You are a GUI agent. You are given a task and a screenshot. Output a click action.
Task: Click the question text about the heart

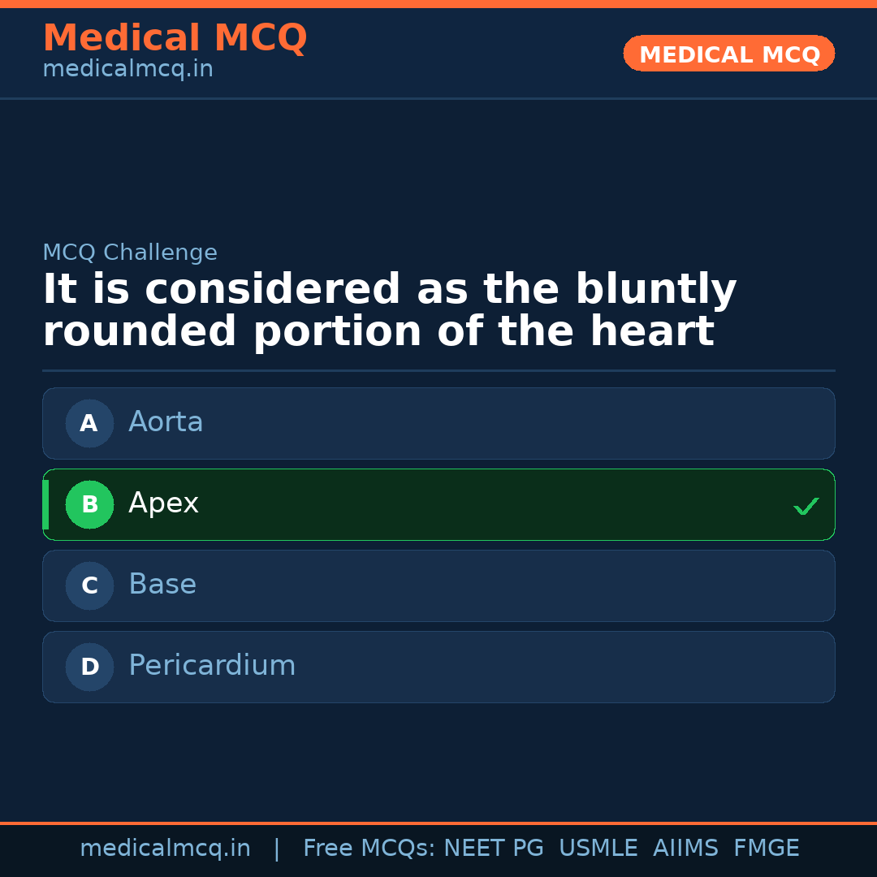(x=390, y=309)
